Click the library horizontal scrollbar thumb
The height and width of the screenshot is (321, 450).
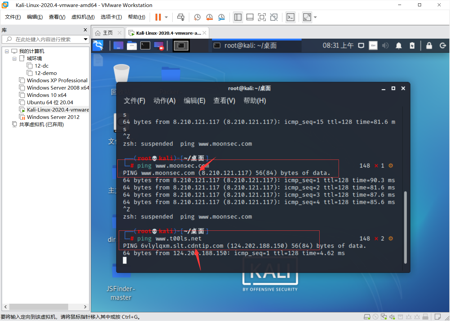click(39, 307)
